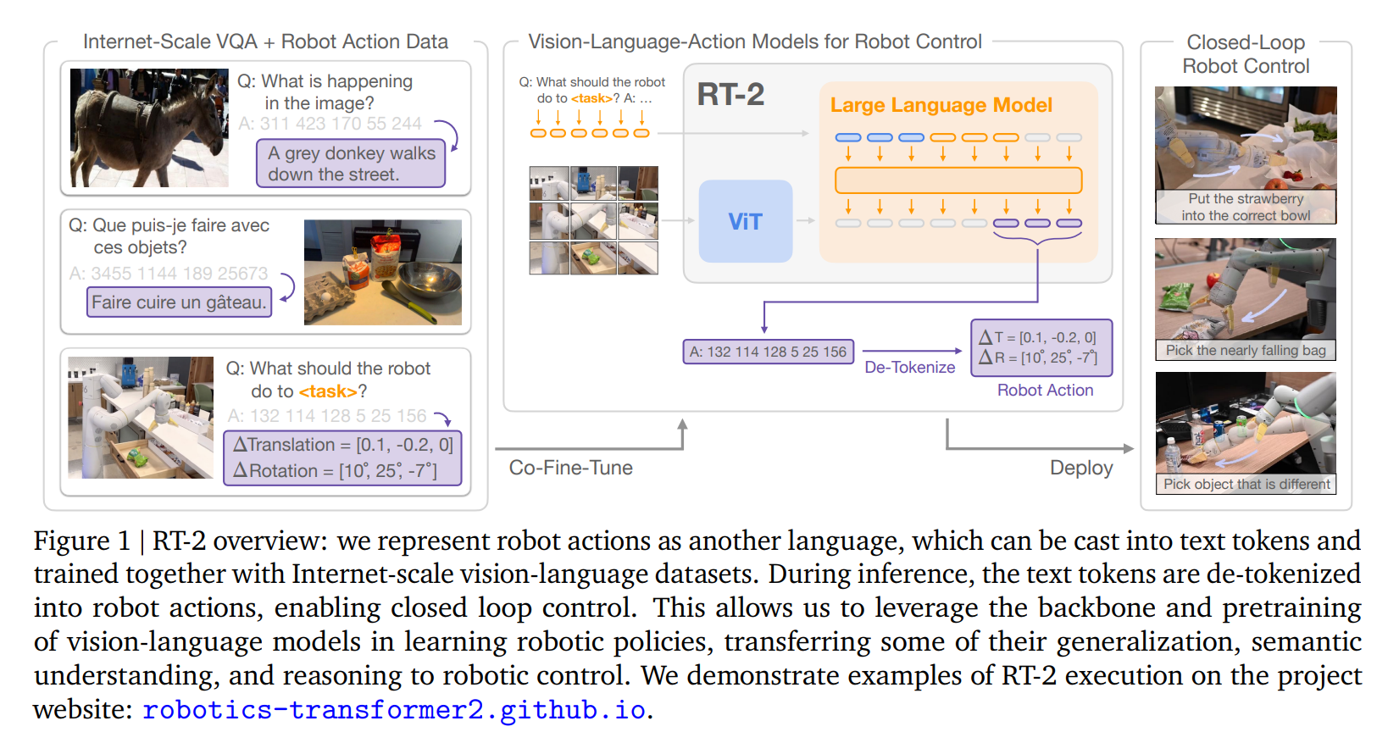This screenshot has height=732, width=1388.
Task: Click the 'Co-Fine-Tune' label
Action: click(570, 468)
